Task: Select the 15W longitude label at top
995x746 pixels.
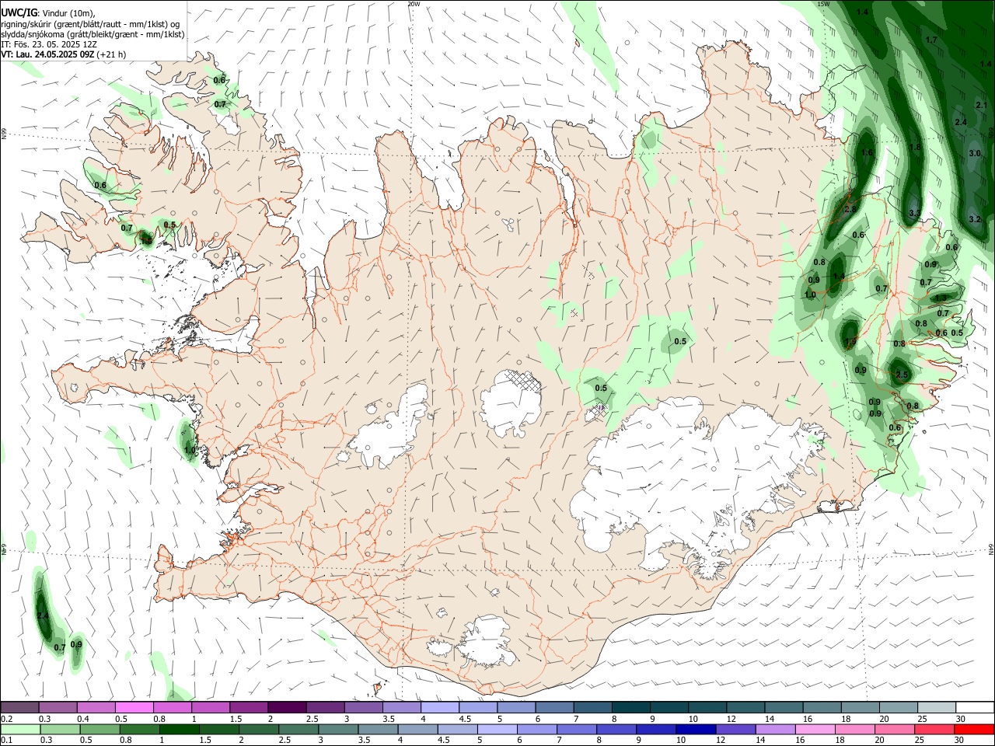Action: (x=823, y=4)
